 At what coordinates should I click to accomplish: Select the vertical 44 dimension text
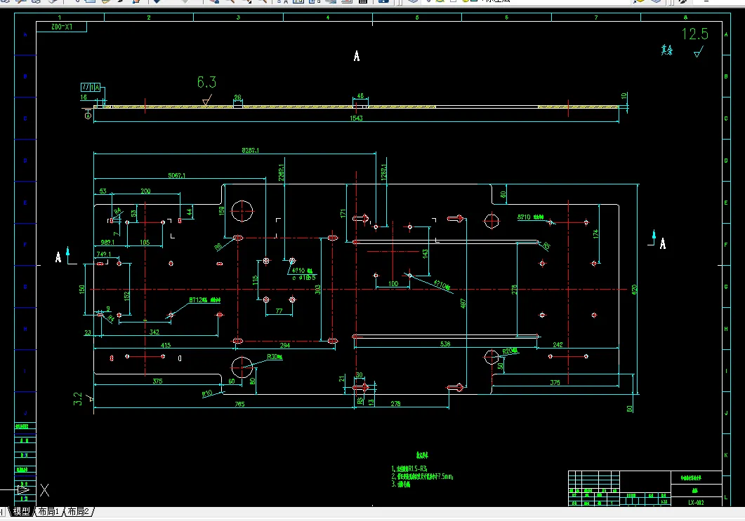tap(190, 212)
